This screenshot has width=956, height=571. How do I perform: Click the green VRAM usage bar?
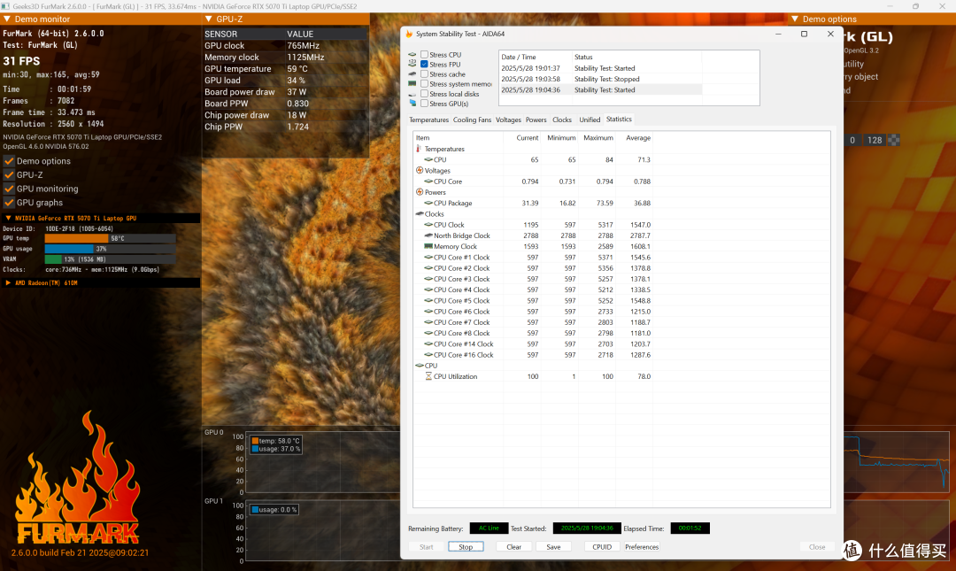tap(53, 259)
